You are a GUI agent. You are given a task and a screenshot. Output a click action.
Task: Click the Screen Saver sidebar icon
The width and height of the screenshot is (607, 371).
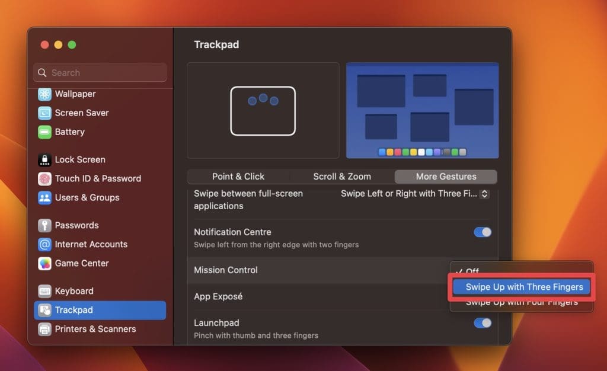pos(44,113)
